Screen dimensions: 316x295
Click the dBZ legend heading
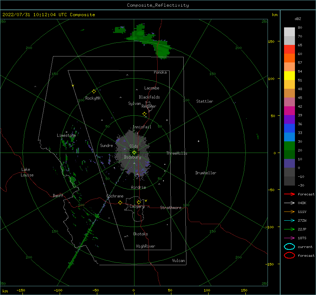298,19
